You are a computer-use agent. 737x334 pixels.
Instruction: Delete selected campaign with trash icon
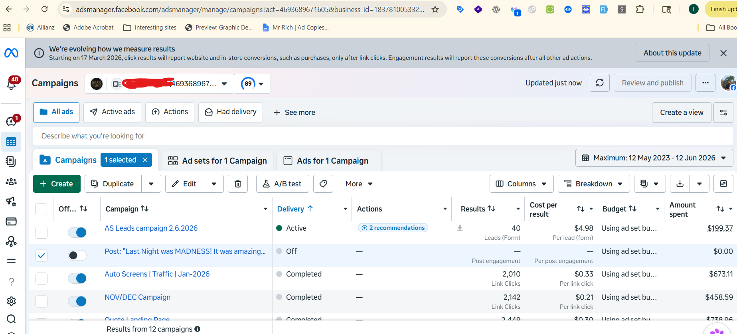click(238, 184)
